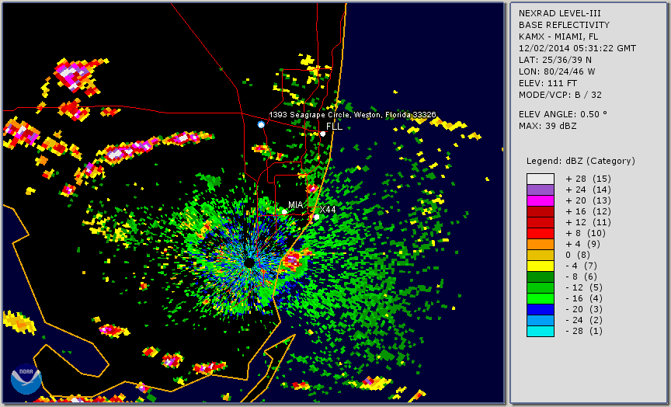671x407 pixels.
Task: Select the +12 (11) red legend swatch
Action: tap(541, 223)
